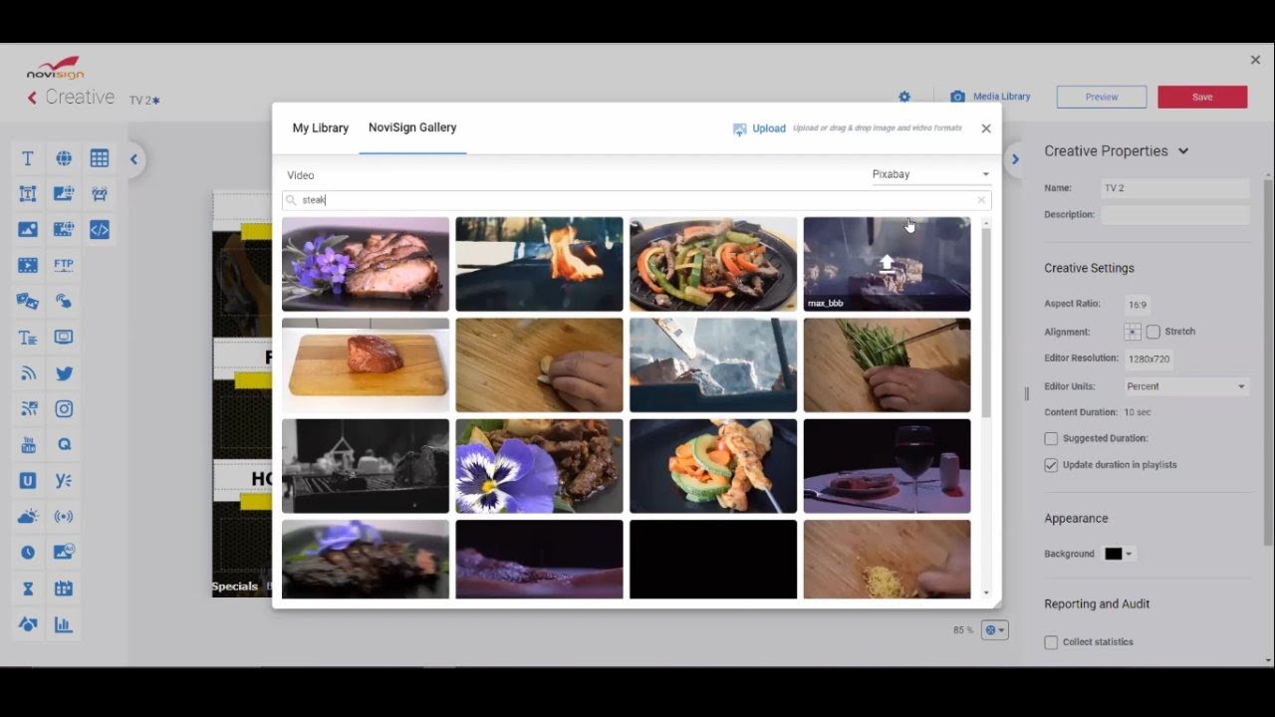The width and height of the screenshot is (1275, 717).
Task: Select the U-shaped widget icon
Action: click(28, 480)
